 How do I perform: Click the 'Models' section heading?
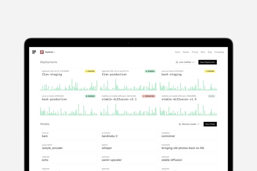pos(45,124)
